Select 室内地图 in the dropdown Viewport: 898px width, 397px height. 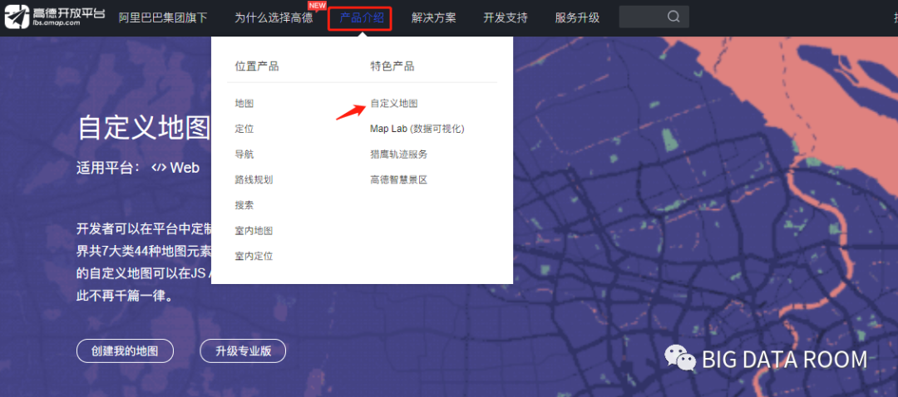[x=254, y=231]
